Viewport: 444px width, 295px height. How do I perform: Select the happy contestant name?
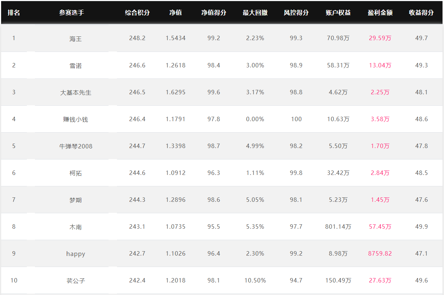(75, 254)
